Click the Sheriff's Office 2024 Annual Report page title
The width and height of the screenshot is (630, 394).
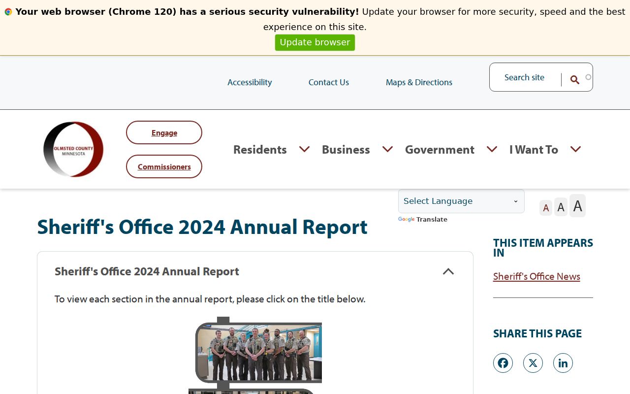tap(202, 227)
